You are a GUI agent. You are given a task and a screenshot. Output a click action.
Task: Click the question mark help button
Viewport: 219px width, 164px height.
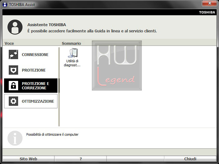(x=81, y=159)
